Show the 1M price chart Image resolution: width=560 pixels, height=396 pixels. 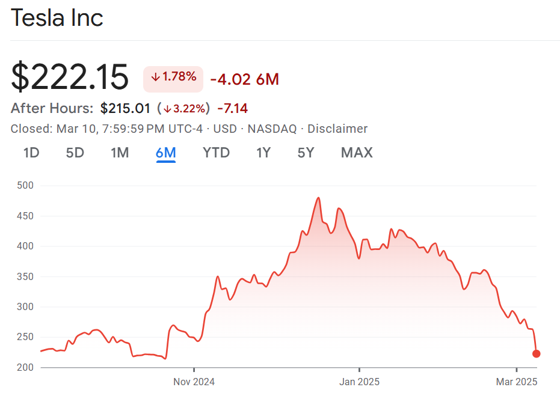click(x=120, y=153)
